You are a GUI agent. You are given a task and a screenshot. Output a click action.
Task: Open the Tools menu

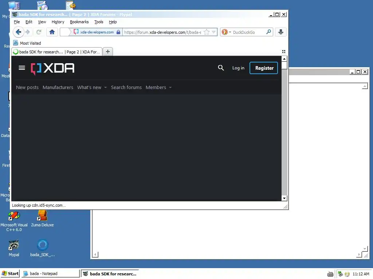point(99,22)
